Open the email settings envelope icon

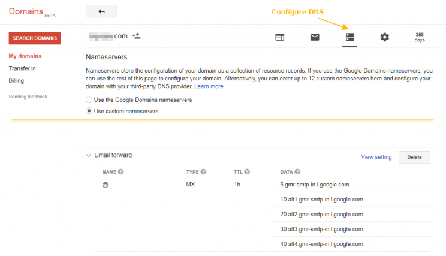coord(315,37)
